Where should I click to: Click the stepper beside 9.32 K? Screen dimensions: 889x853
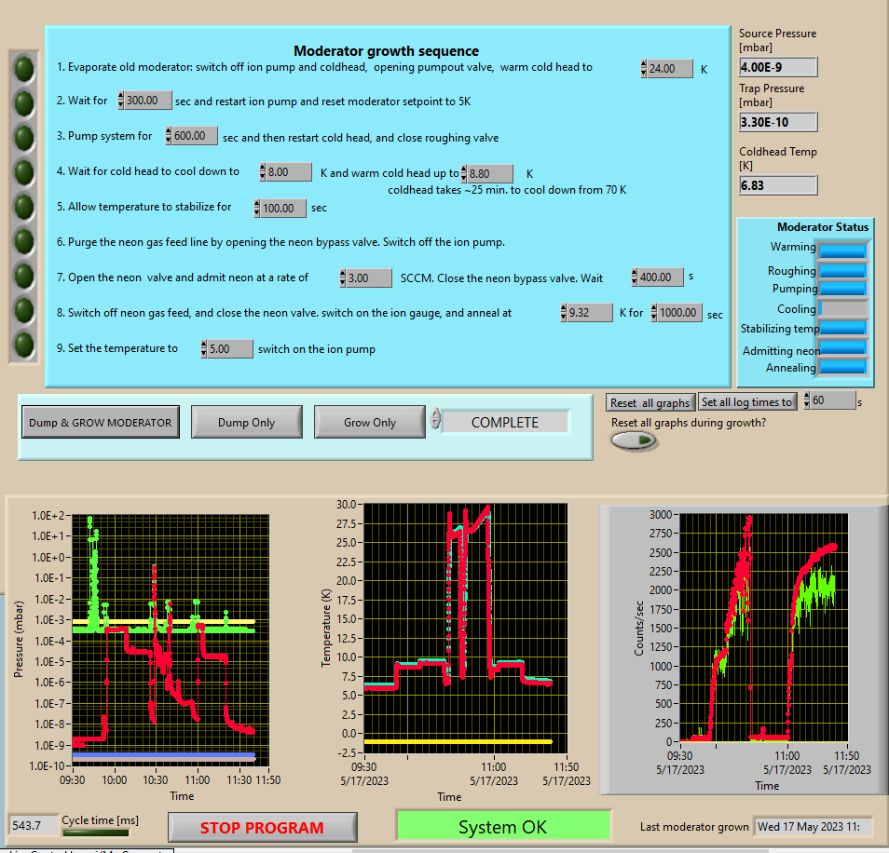[x=563, y=313]
